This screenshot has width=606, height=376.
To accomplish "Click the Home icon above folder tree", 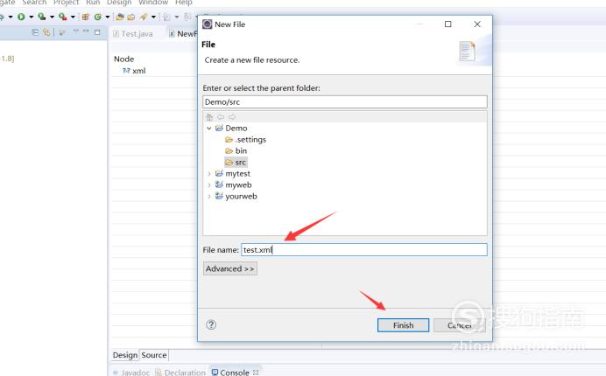I will pos(209,117).
